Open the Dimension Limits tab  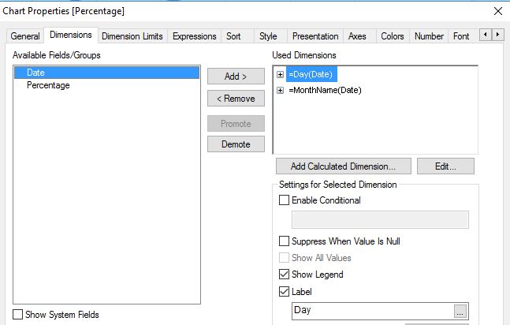tap(132, 36)
